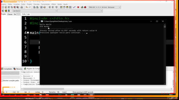Click the Redo toolbar icon

tap(30, 7)
